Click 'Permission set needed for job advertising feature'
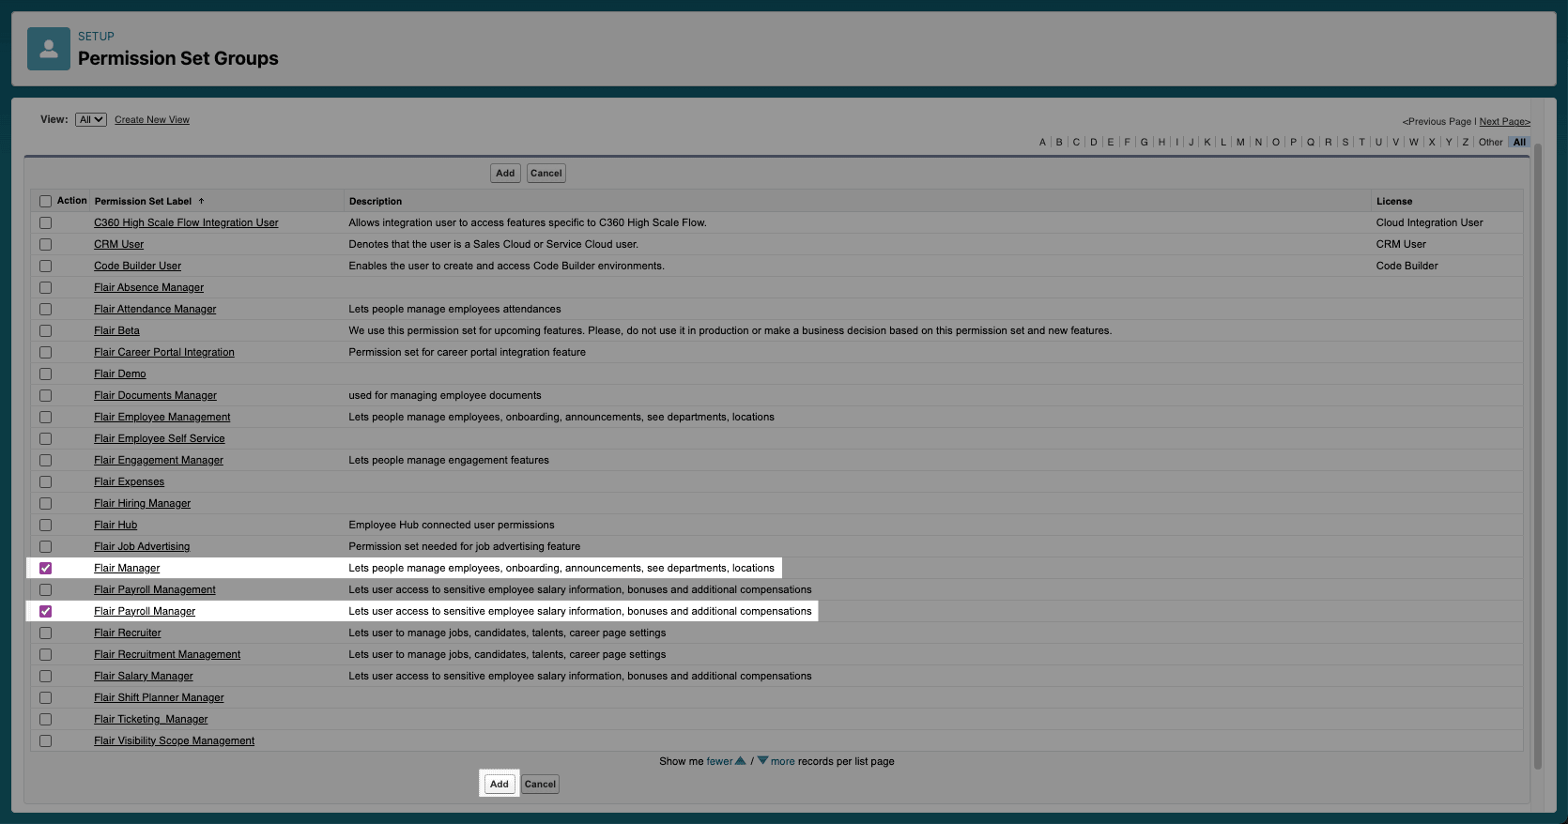The height and width of the screenshot is (824, 1568). click(465, 546)
